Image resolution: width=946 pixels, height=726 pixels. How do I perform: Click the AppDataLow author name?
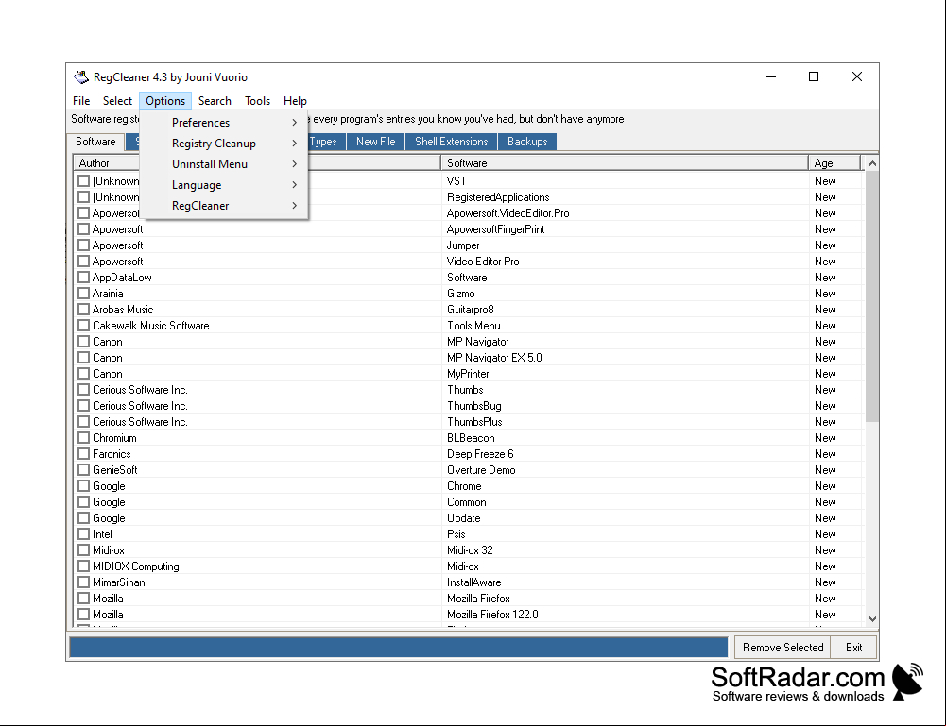122,278
